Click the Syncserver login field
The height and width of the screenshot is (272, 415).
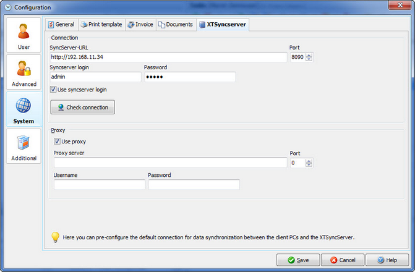[95, 77]
